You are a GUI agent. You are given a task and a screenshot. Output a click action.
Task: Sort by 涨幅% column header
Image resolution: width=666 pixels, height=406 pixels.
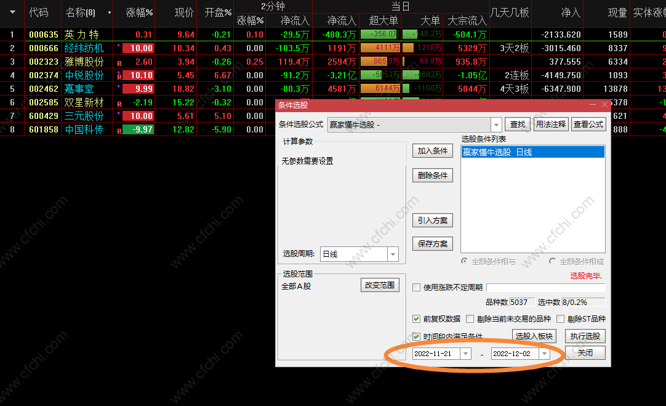tap(139, 13)
